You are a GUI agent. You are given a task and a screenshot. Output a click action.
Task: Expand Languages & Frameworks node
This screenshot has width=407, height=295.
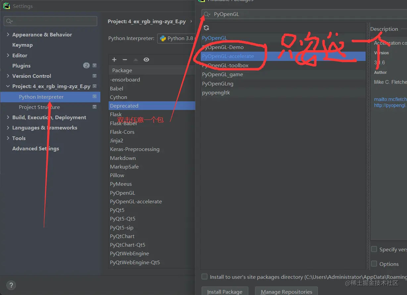(x=8, y=127)
